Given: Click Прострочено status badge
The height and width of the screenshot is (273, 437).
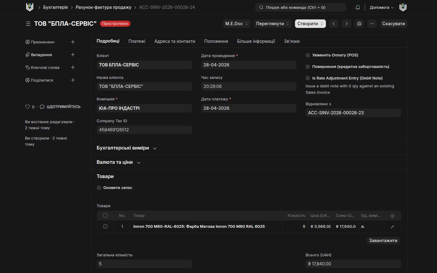Looking at the screenshot, I should [115, 24].
